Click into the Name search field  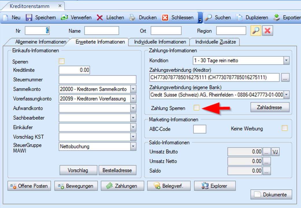[101, 31]
